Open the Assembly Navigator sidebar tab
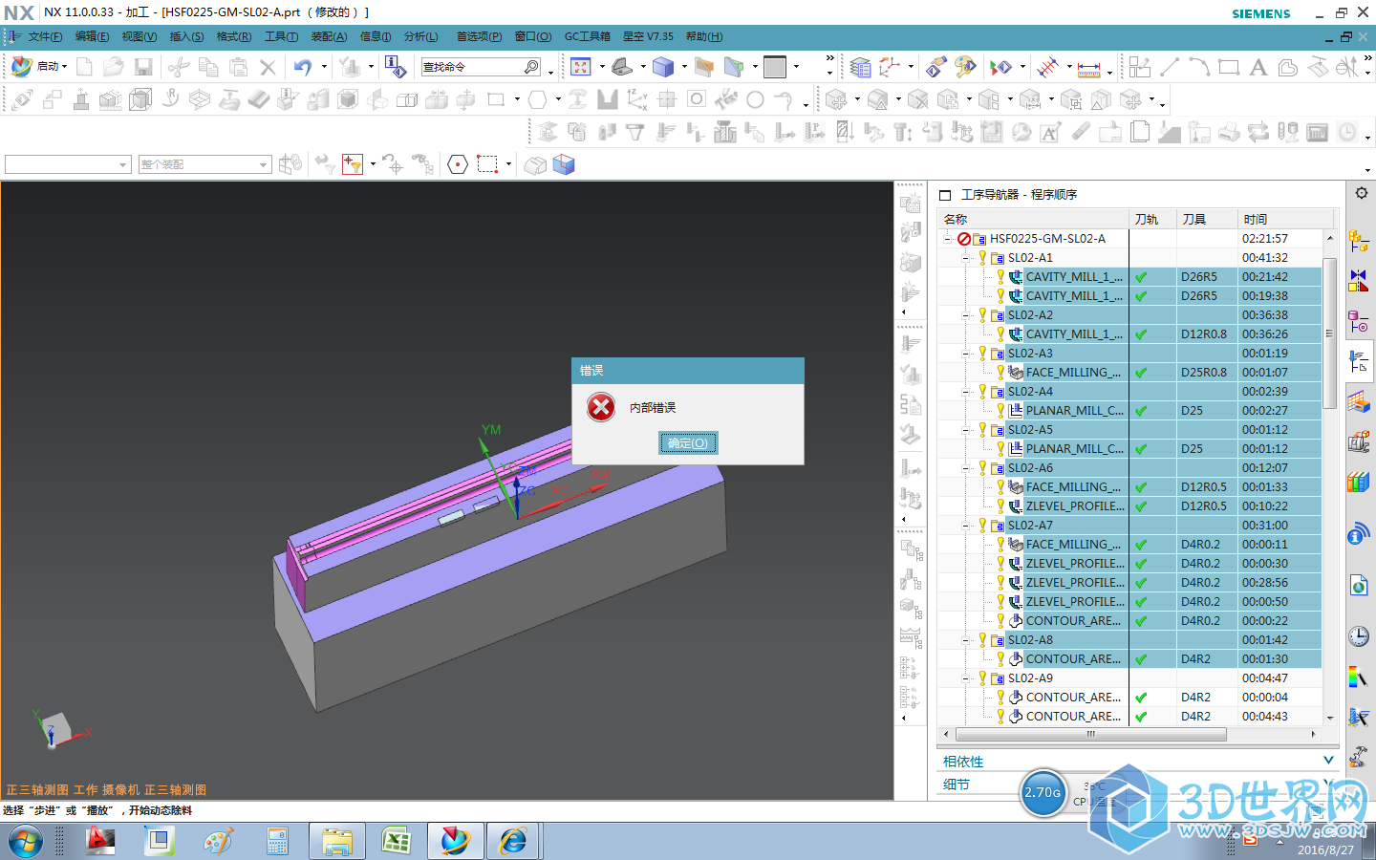The width and height of the screenshot is (1376, 860). 1358,241
